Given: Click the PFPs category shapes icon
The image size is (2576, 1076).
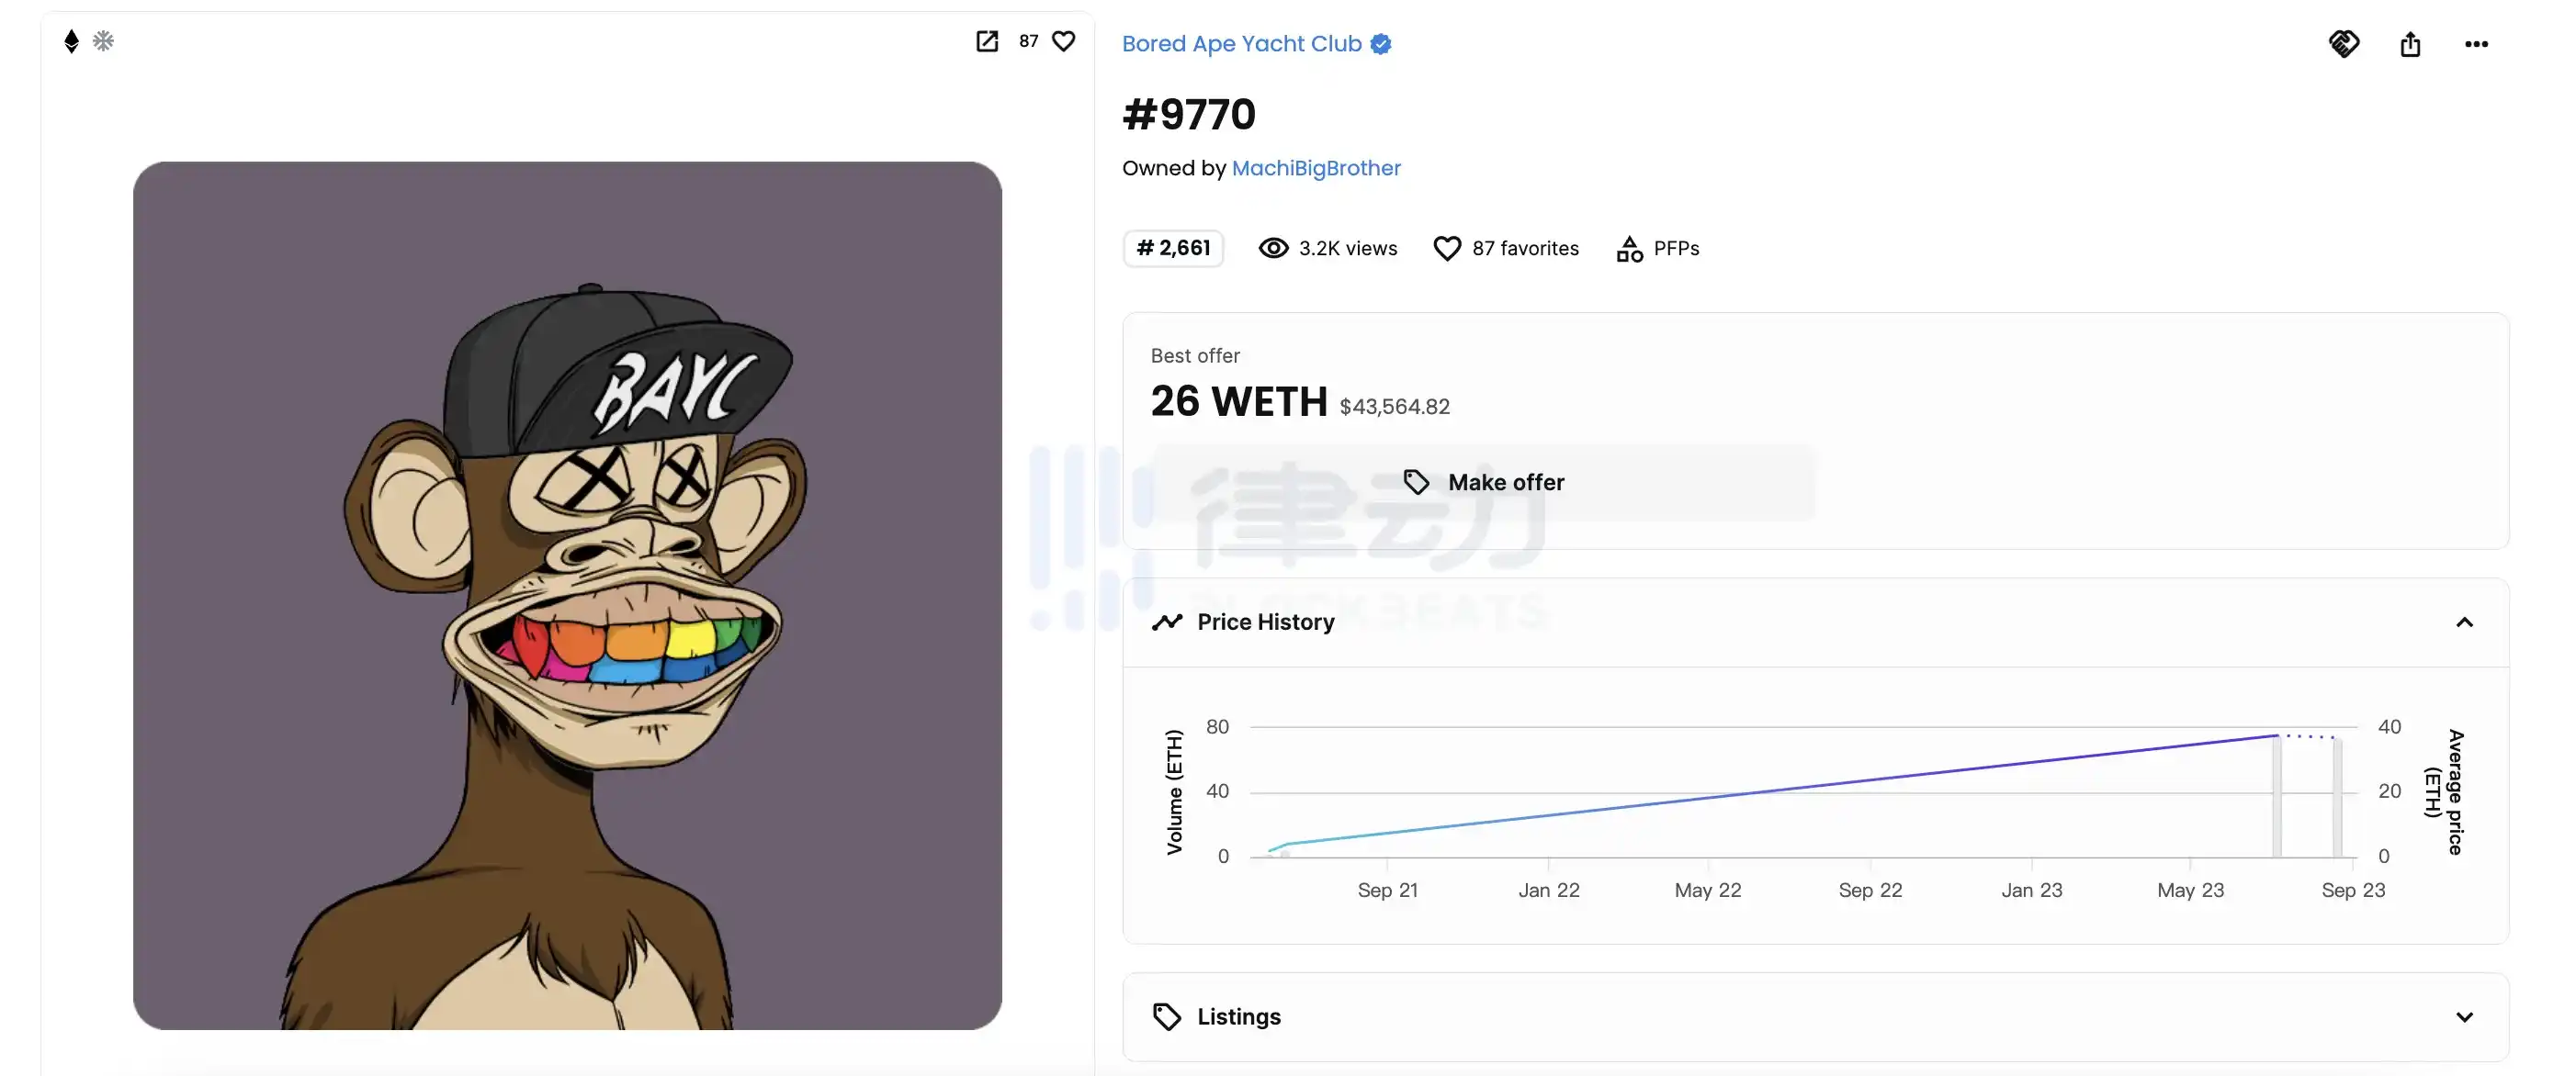Looking at the screenshot, I should coord(1629,249).
